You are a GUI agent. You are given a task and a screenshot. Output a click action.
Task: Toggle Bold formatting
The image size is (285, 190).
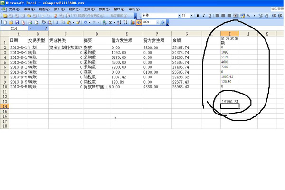click(198, 16)
